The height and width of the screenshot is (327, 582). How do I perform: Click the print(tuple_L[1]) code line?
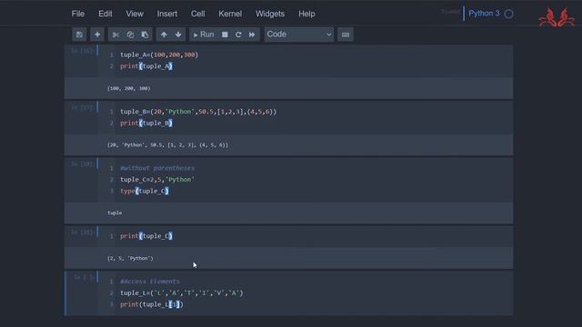(x=152, y=304)
